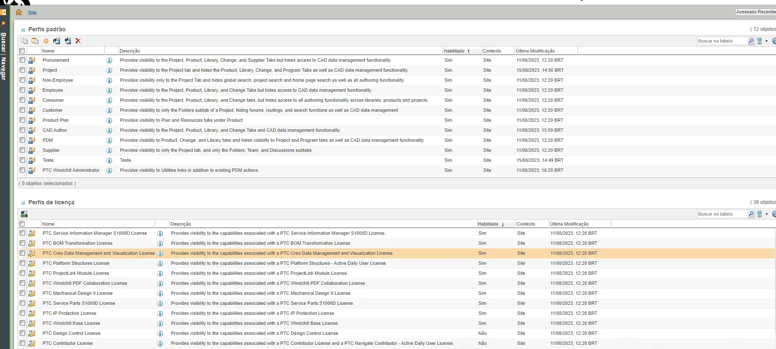This screenshot has height=349, width=776.
Task: Click the Copy icon in Perfis padrão toolbar
Action: click(x=24, y=41)
